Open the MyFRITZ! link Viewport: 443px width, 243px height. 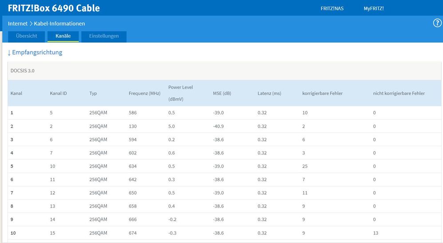pos(373,8)
